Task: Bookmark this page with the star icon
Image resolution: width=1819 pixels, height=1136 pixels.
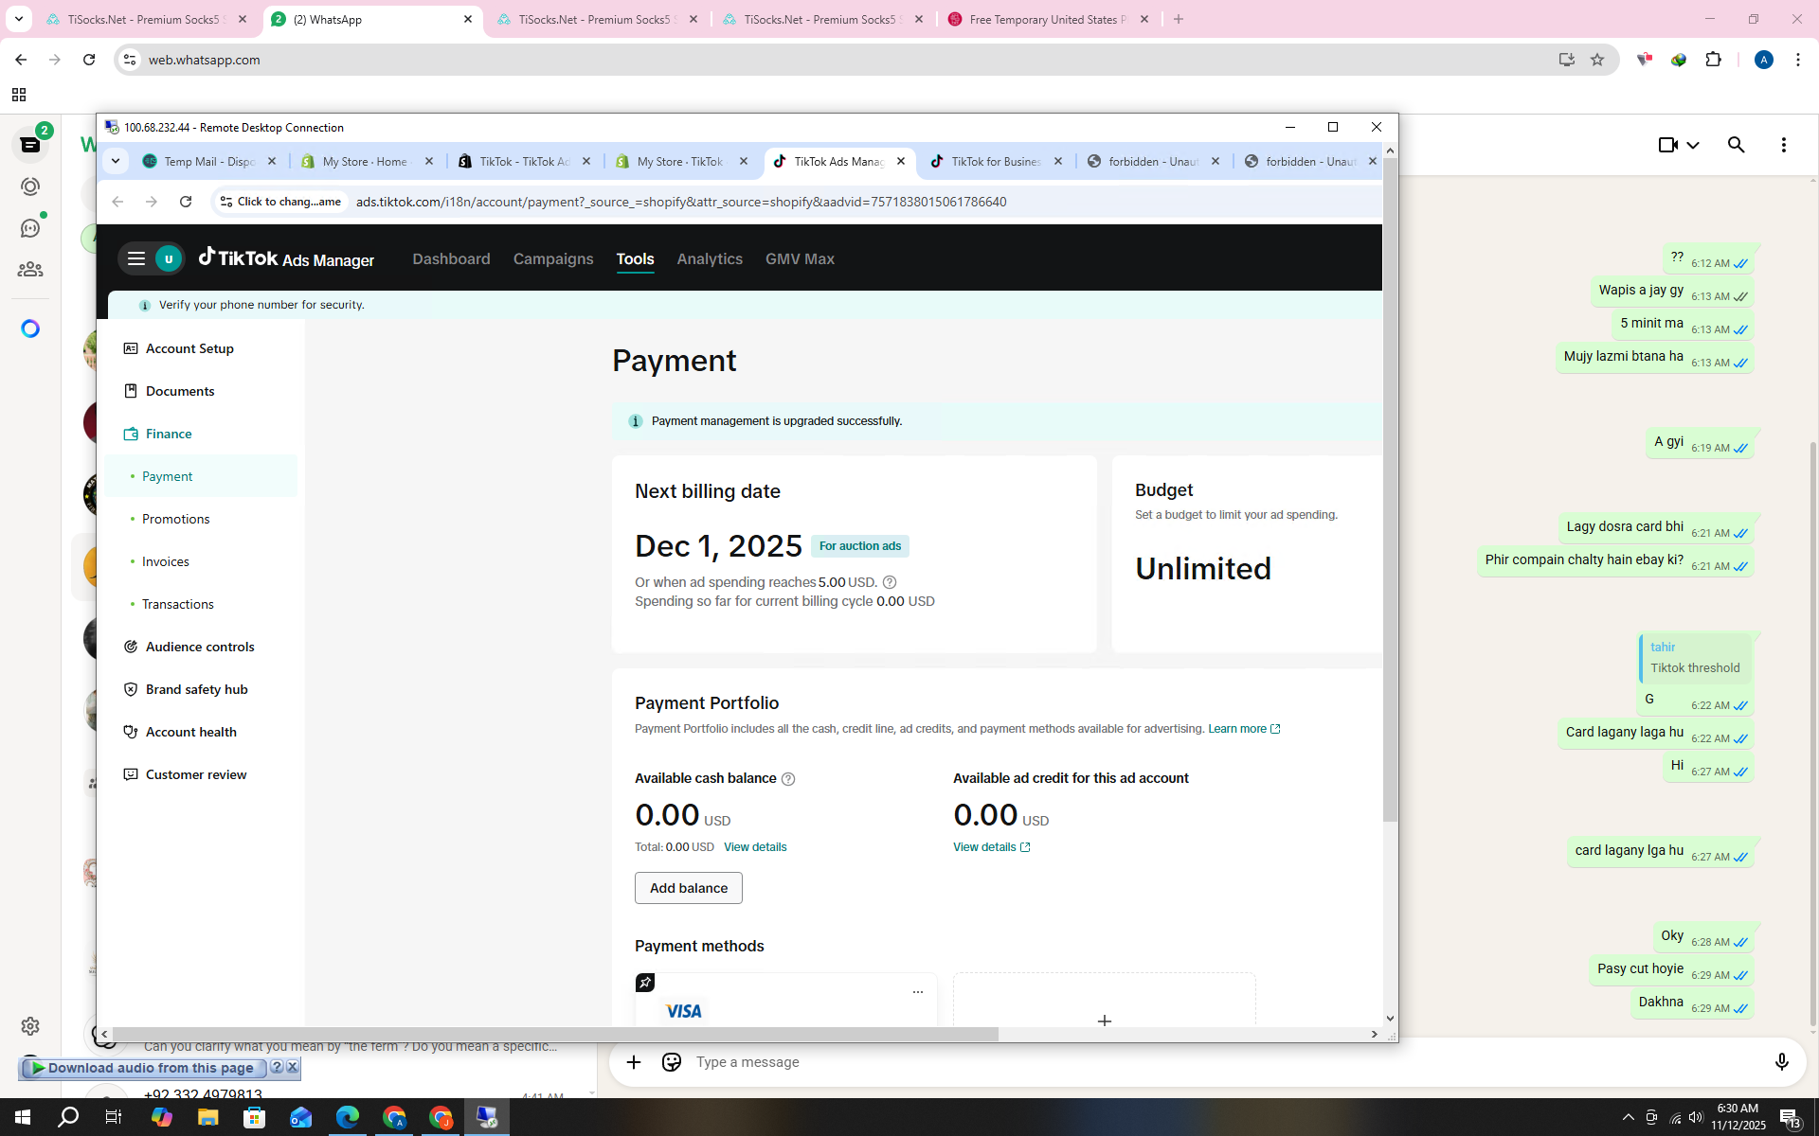Action: (x=1597, y=60)
